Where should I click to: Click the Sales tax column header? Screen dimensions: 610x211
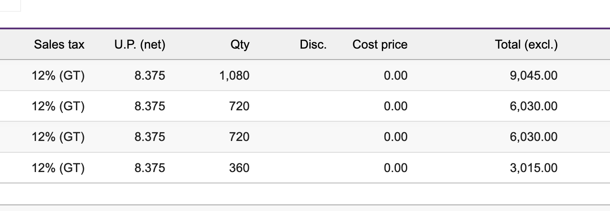(59, 45)
